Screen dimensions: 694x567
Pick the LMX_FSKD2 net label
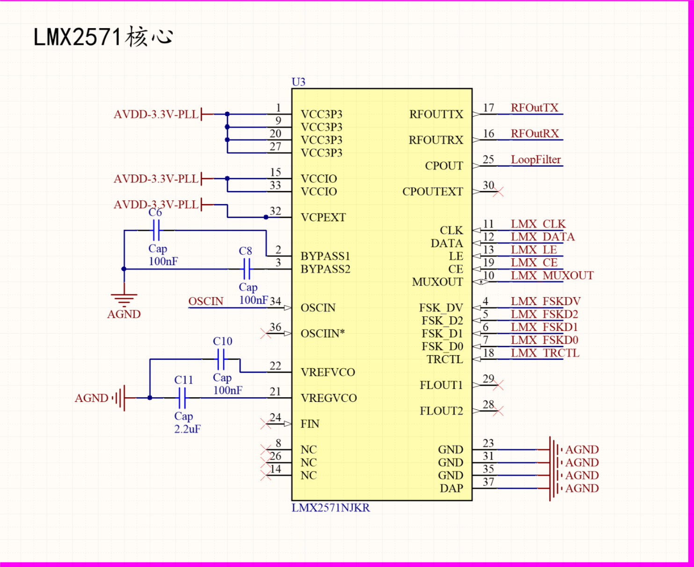tap(544, 314)
